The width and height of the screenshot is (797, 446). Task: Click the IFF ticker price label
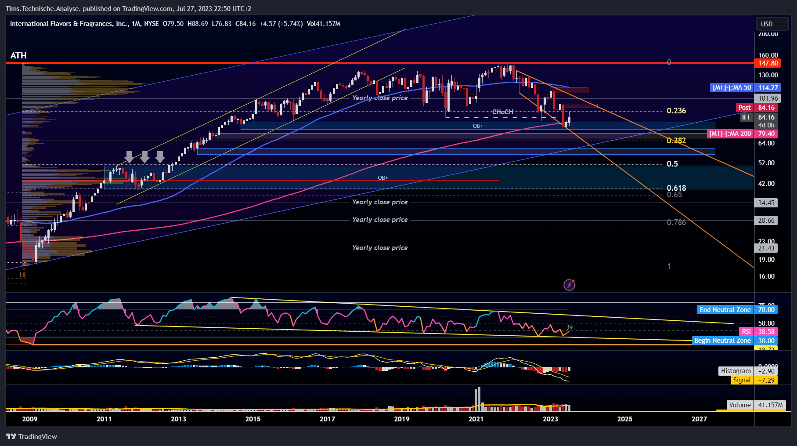[747, 117]
